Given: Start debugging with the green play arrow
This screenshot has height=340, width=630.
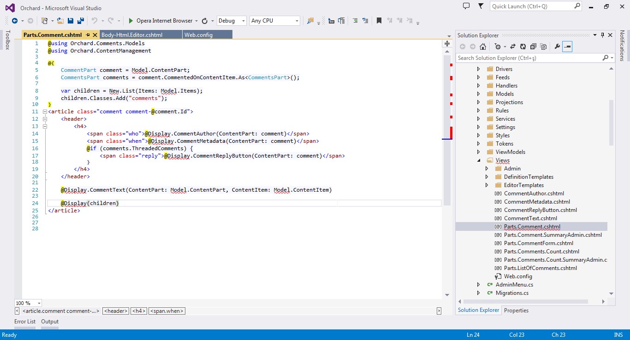Looking at the screenshot, I should pyautogui.click(x=131, y=21).
